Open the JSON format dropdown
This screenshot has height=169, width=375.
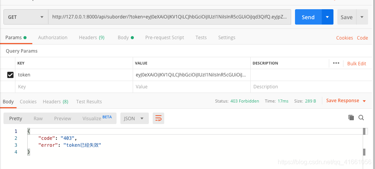click(134, 118)
